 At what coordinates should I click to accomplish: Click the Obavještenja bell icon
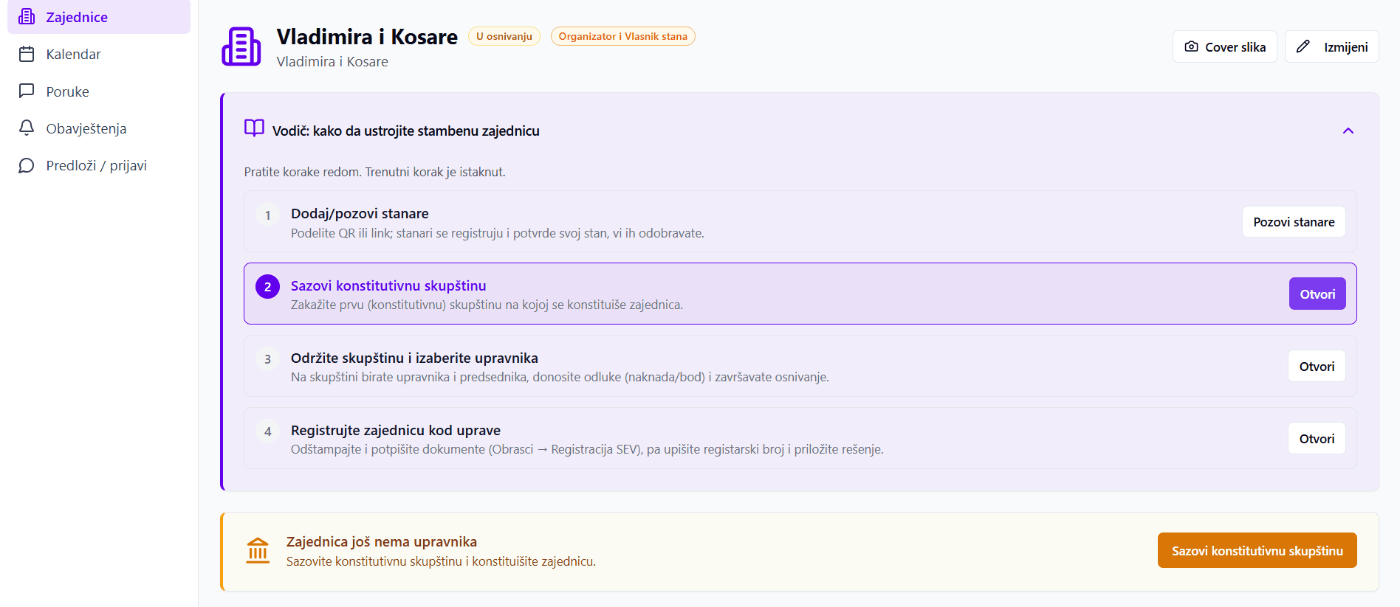click(27, 128)
